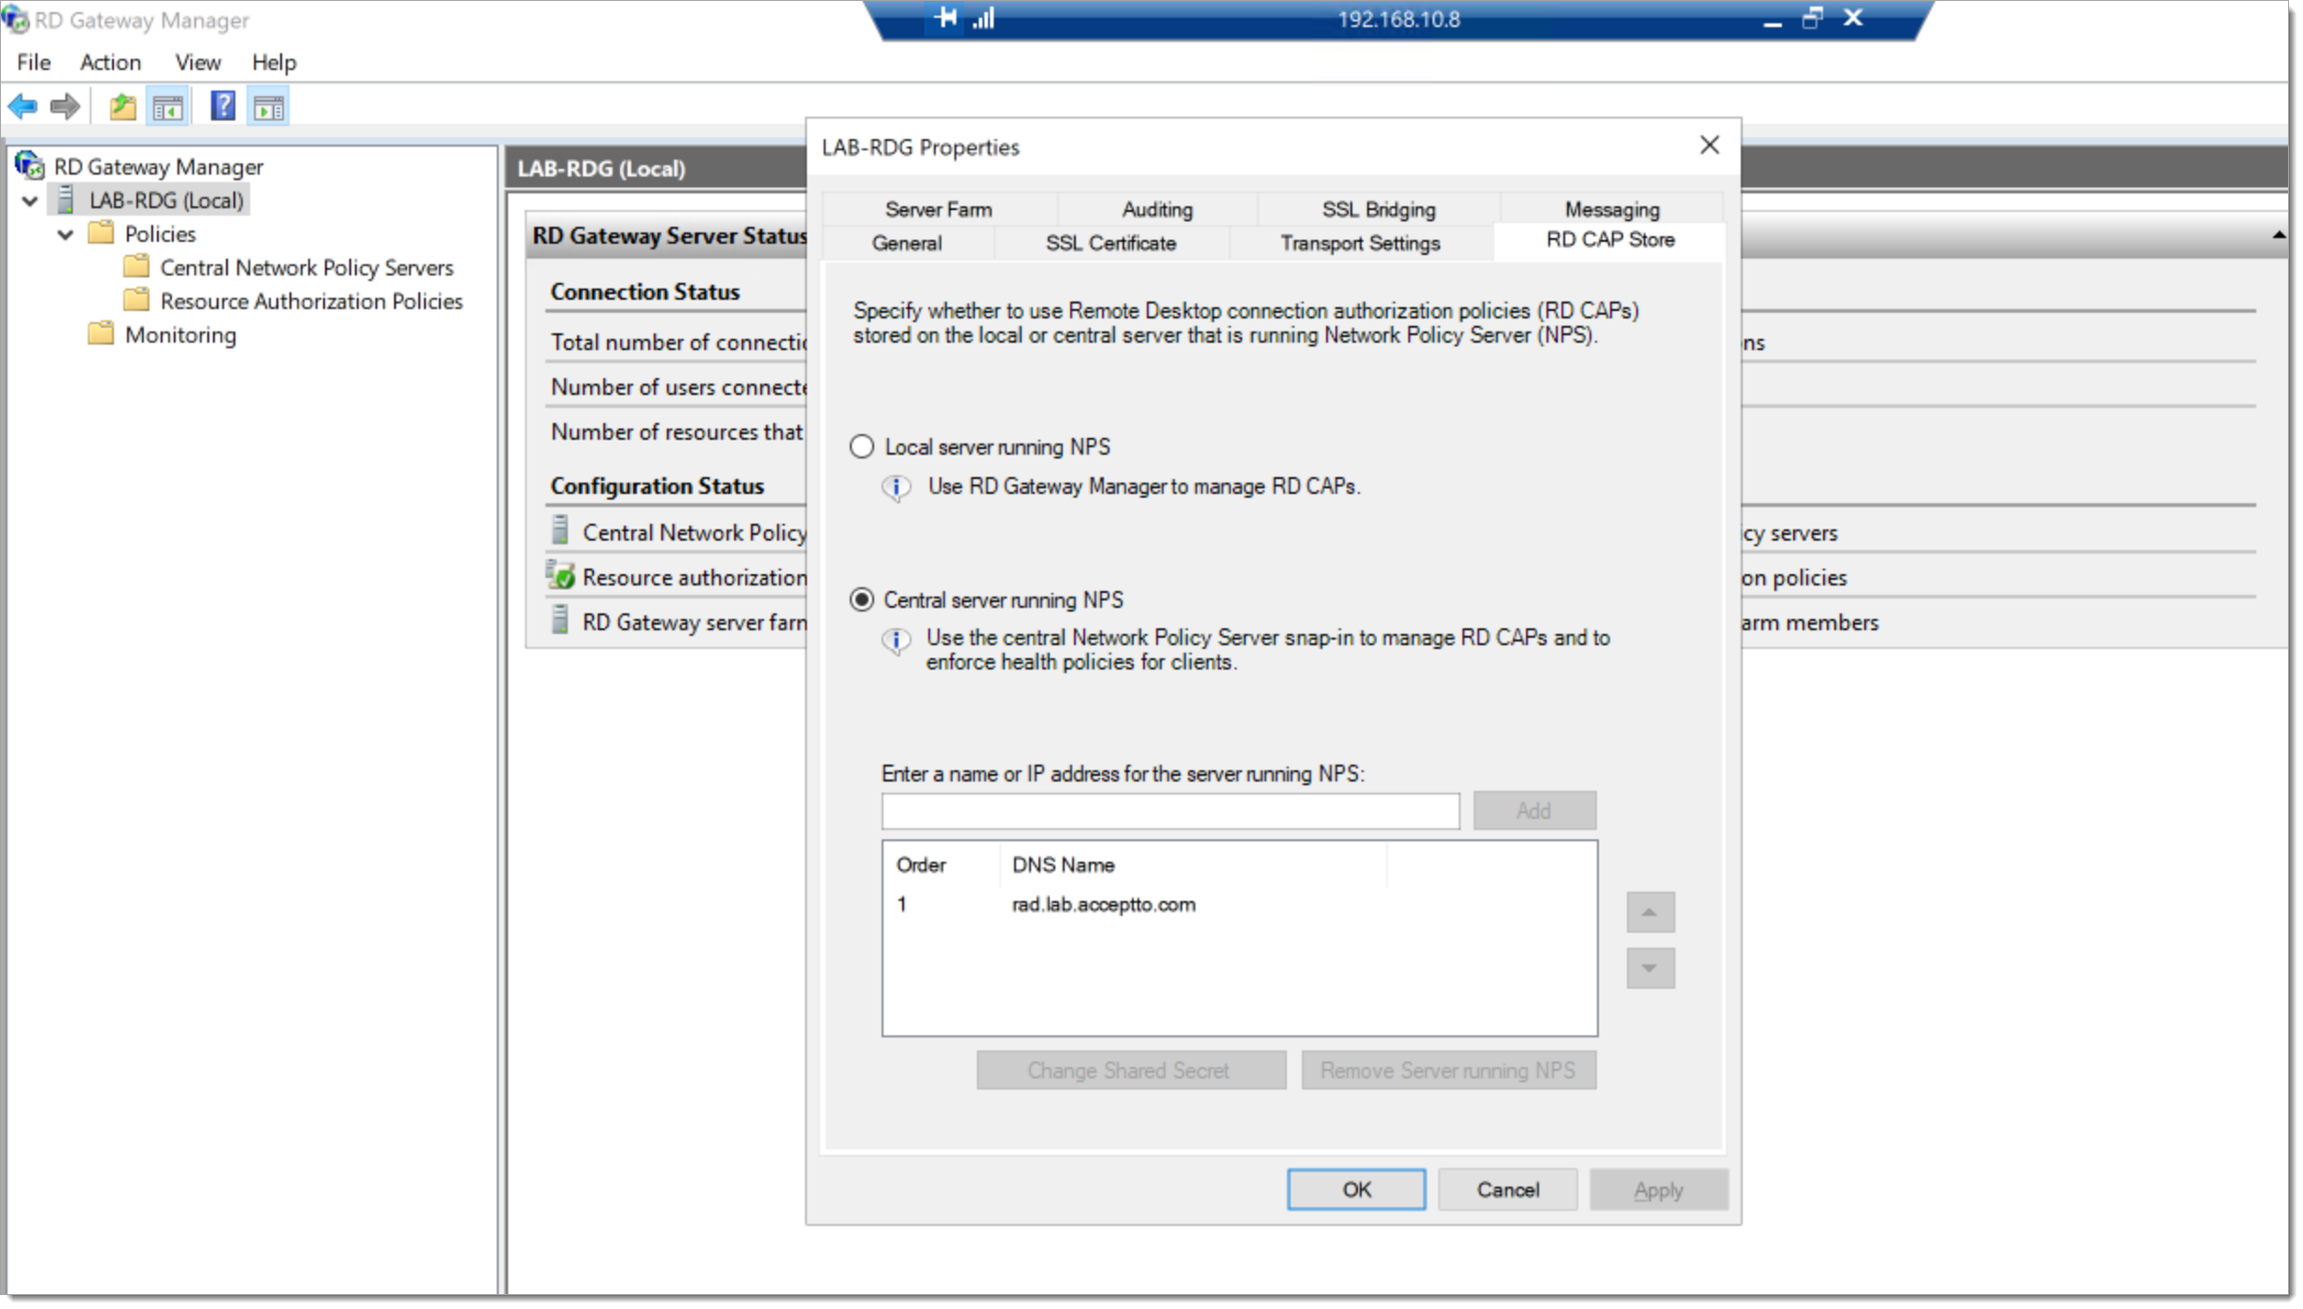Viewport: 2303px width, 1309px height.
Task: Click the Forward arrow toolbar icon
Action: click(64, 107)
